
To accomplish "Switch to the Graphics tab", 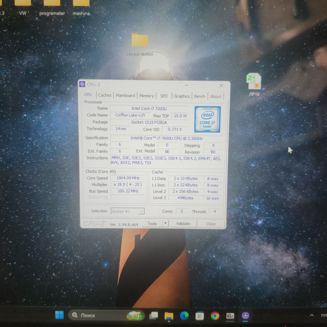I will (x=182, y=96).
